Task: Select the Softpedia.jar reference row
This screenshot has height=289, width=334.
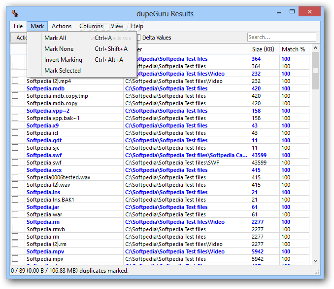Action: coord(160,207)
